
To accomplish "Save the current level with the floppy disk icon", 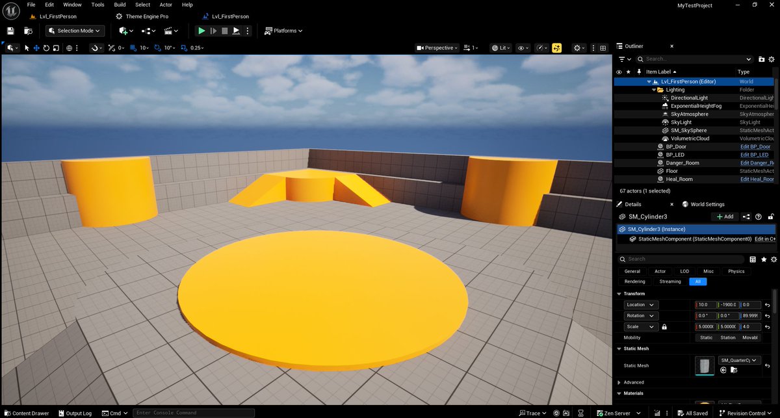I will click(x=10, y=31).
